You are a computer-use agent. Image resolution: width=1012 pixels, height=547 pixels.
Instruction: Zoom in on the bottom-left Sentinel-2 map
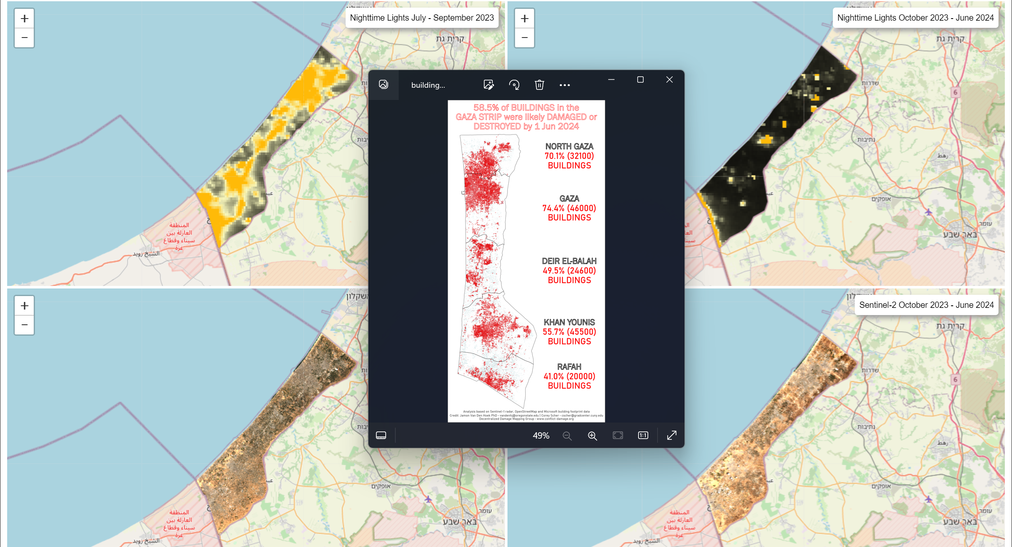click(x=24, y=306)
